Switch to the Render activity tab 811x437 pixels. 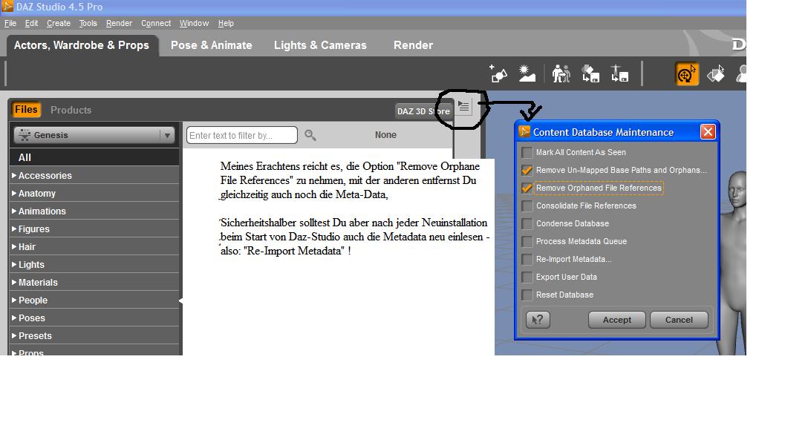[413, 45]
